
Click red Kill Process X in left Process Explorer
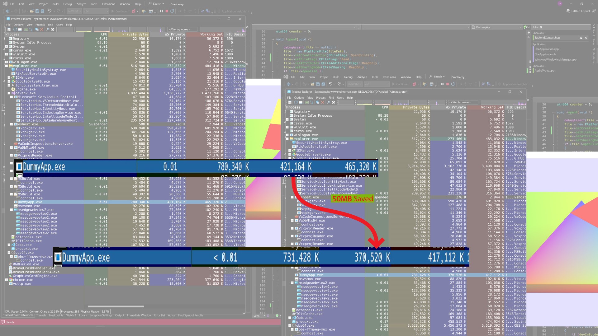point(42,30)
